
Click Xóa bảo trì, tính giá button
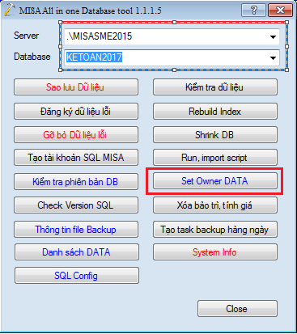pyautogui.click(x=215, y=205)
